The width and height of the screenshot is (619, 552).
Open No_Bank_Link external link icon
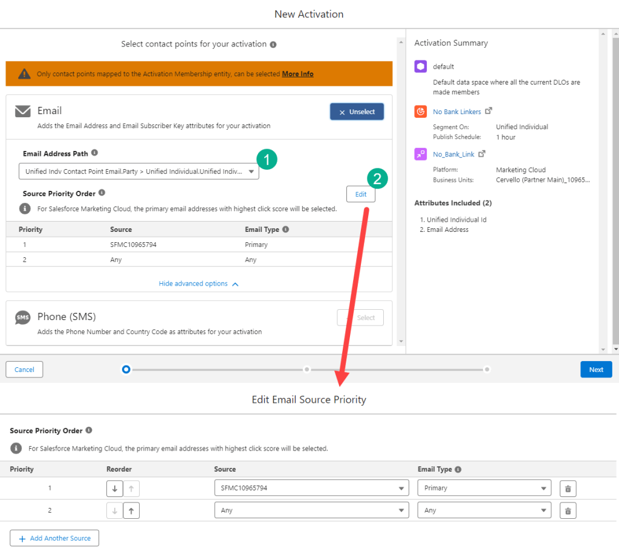482,154
